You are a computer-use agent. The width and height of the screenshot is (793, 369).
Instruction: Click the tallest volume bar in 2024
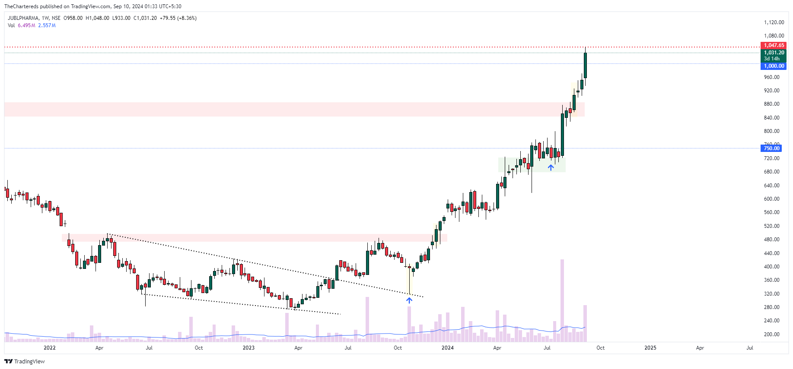pos(562,300)
